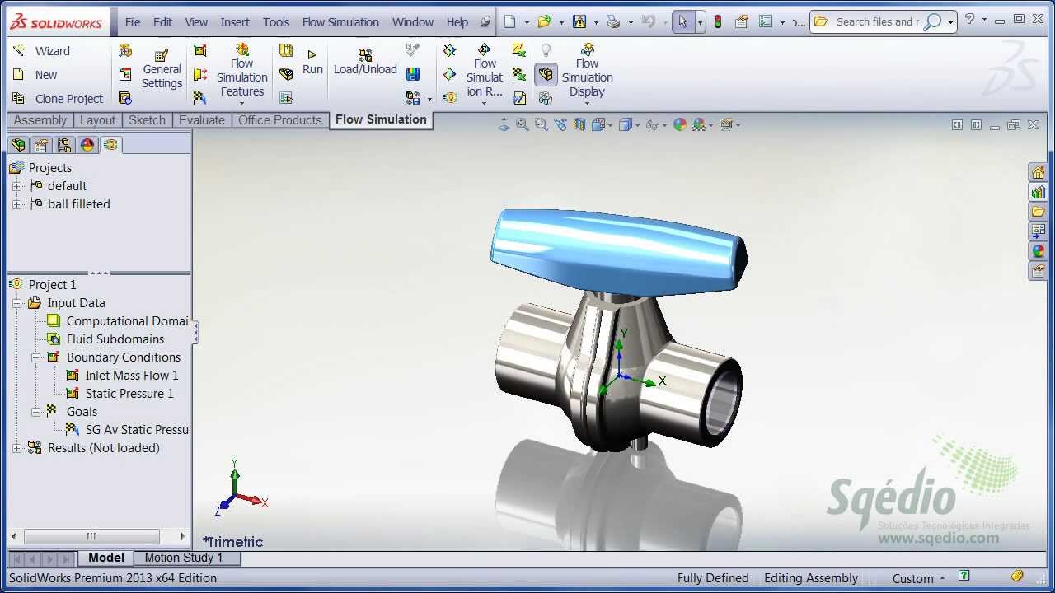Click the Hide/Show Items glasses icon

pos(653,125)
